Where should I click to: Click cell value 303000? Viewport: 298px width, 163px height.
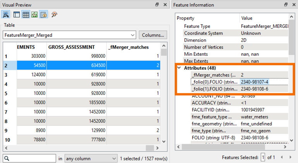(38, 56)
